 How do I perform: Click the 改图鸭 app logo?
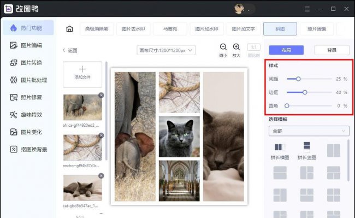8,9
